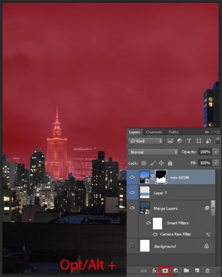Click the filter blending options icon for Camera Raw Filter
The height and width of the screenshot is (277, 222).
click(208, 234)
